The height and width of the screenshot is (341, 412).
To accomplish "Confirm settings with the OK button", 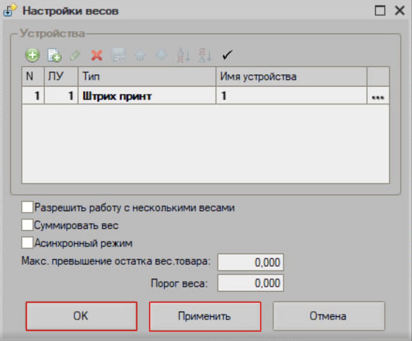I will coord(81,316).
